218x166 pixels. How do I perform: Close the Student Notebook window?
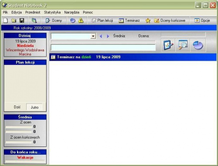(x=213, y=5)
